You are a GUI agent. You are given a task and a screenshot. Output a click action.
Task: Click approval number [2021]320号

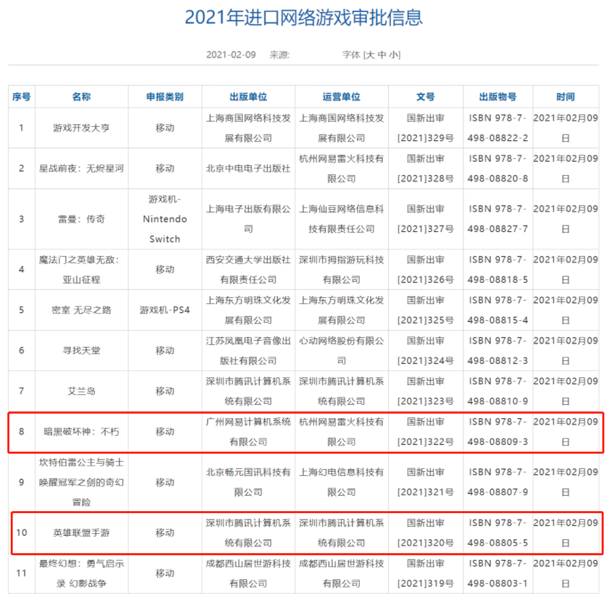coord(426,543)
